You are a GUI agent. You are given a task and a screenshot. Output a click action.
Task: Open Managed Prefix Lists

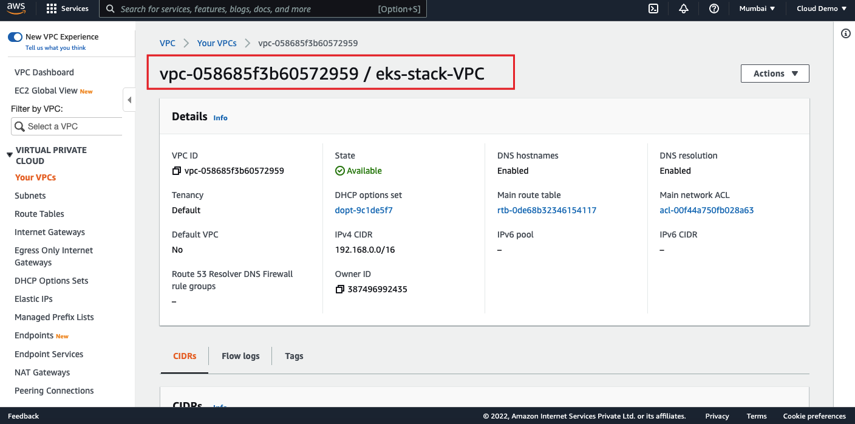tap(54, 317)
